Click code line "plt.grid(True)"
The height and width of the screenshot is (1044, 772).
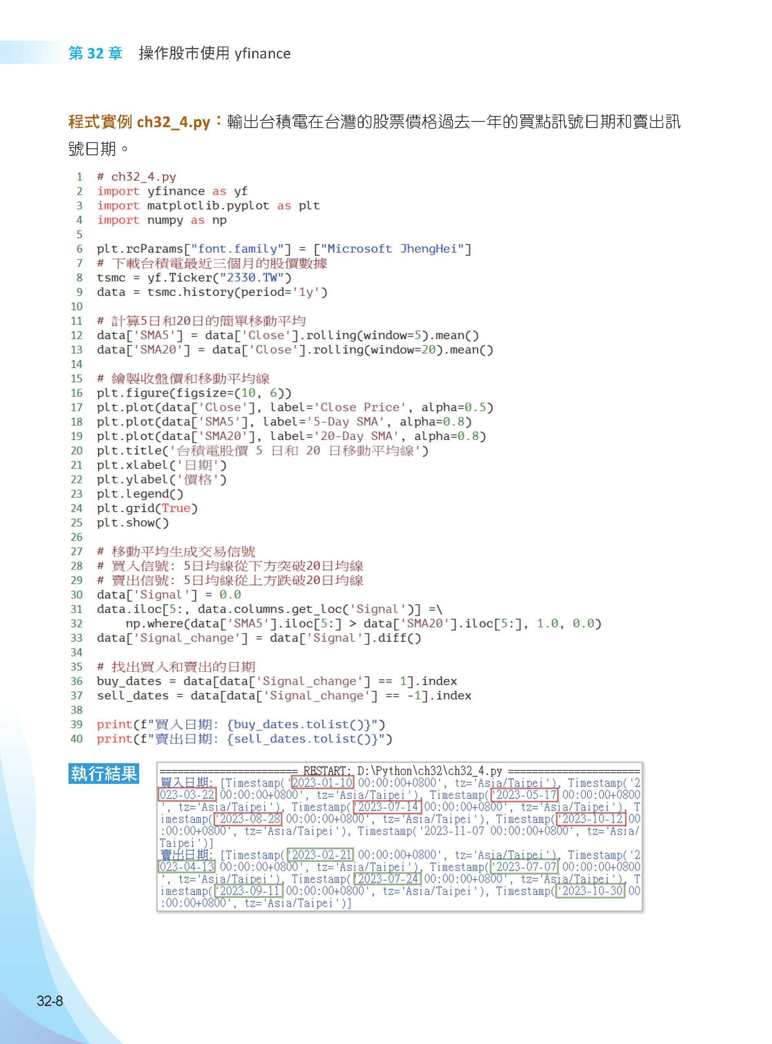[147, 508]
